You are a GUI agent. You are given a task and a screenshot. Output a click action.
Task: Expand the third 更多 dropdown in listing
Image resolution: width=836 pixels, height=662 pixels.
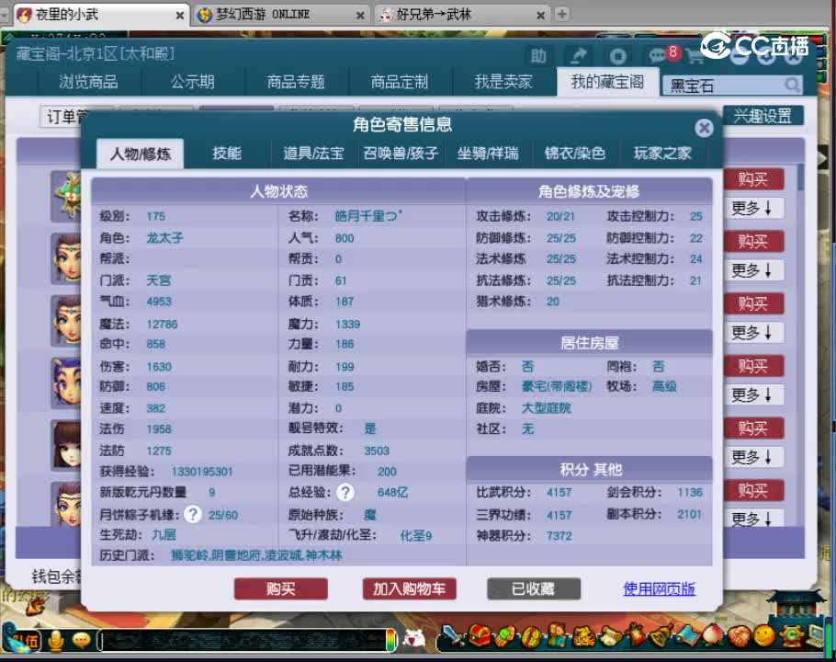[752, 333]
